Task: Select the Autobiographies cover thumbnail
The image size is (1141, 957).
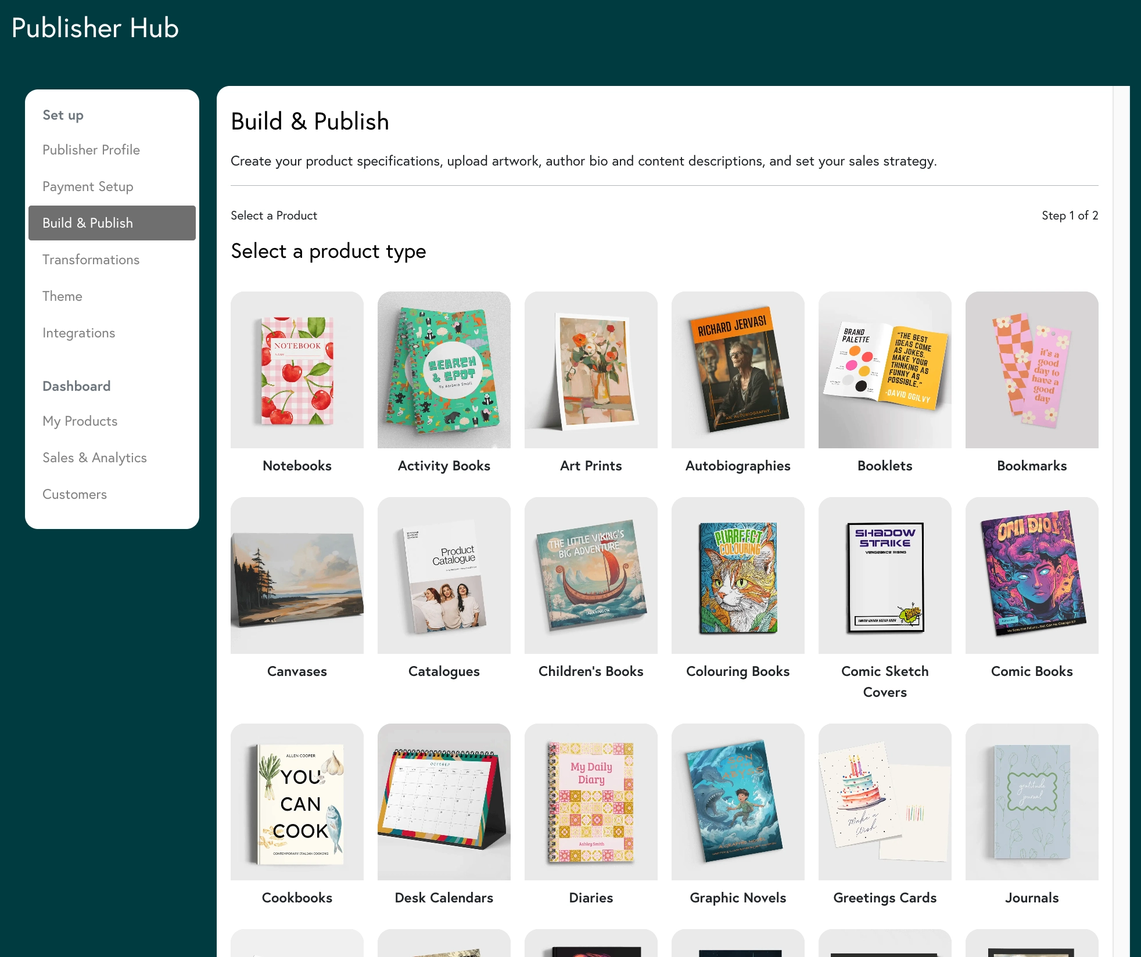Action: [x=738, y=370]
